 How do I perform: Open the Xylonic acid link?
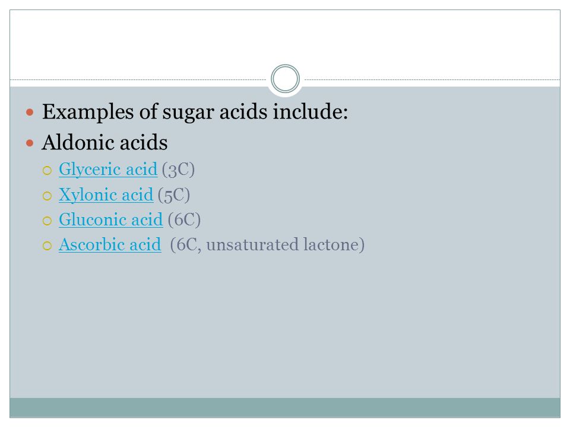click(x=106, y=195)
